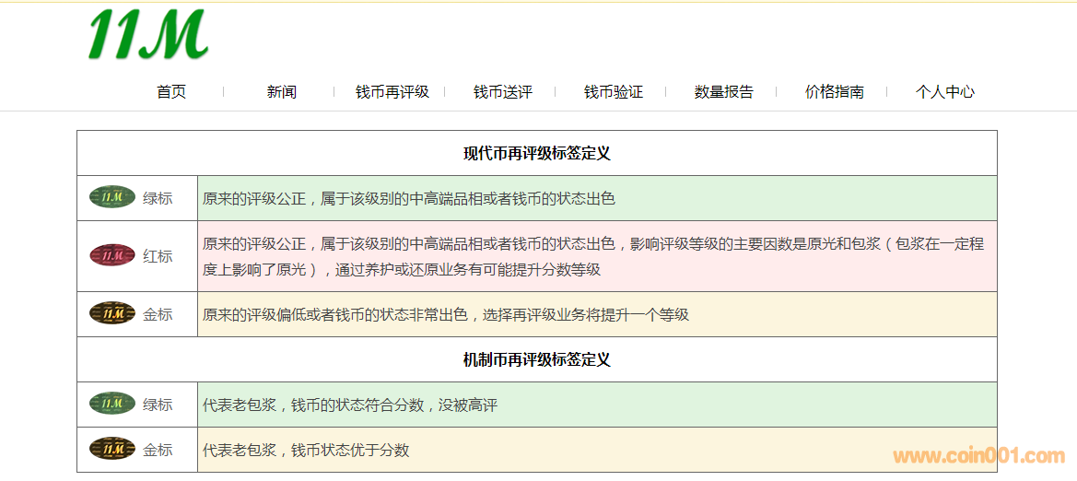
Task: Open the 新闻 navigation item
Action: pos(282,91)
